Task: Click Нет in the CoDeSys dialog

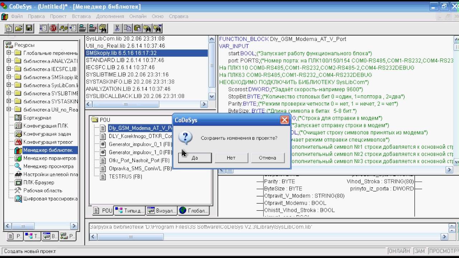Action: point(231,158)
